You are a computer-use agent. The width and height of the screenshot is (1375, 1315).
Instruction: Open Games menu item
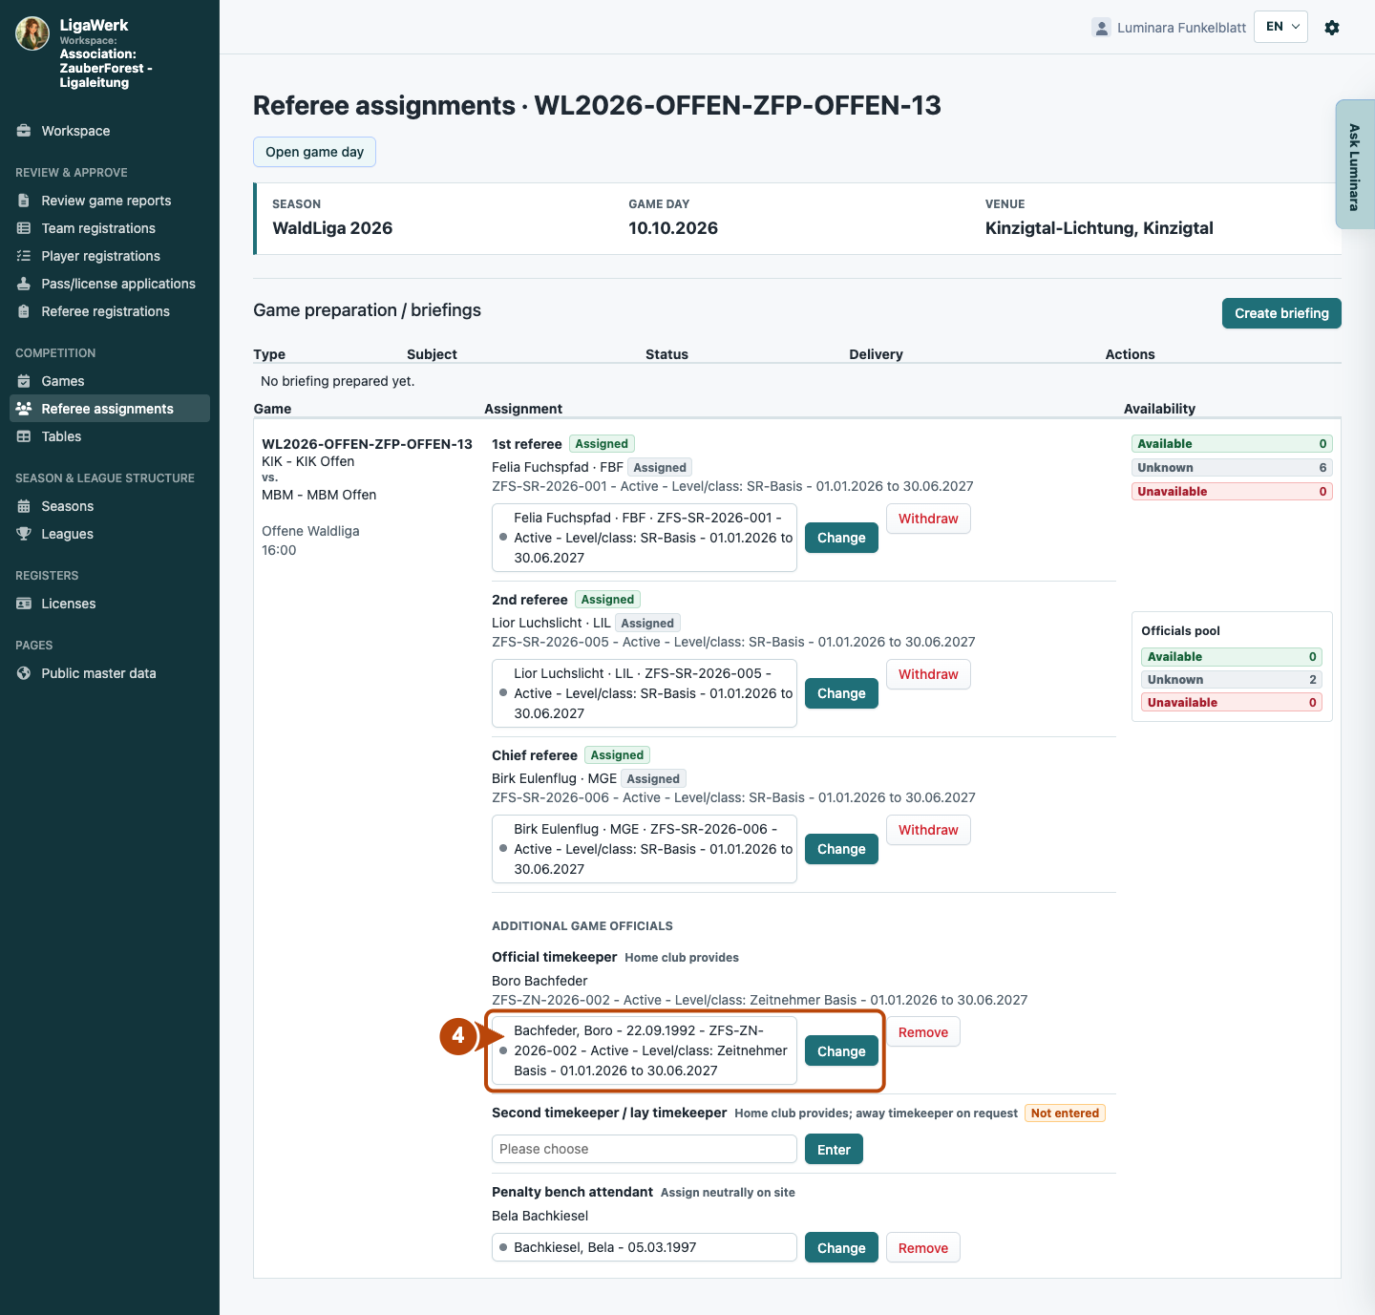pos(110,381)
